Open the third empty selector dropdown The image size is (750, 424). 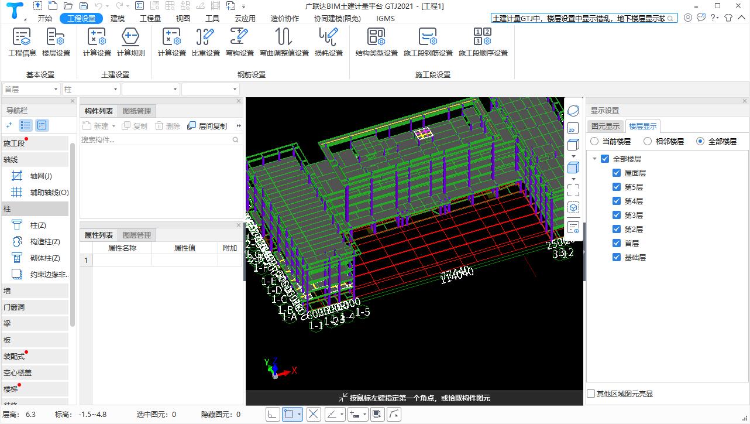click(151, 89)
